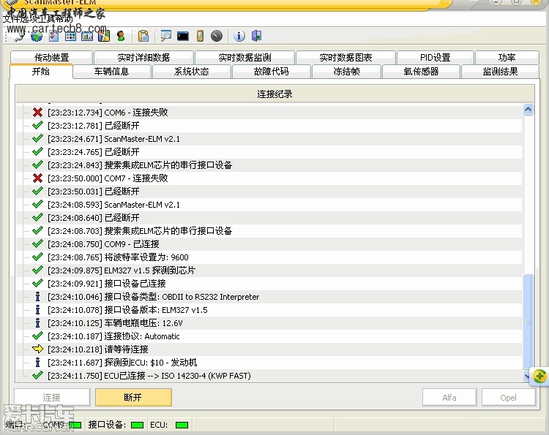The width and height of the screenshot is (549, 435).
Task: Open the colored data grid toolbar icon
Action: pyautogui.click(x=70, y=36)
